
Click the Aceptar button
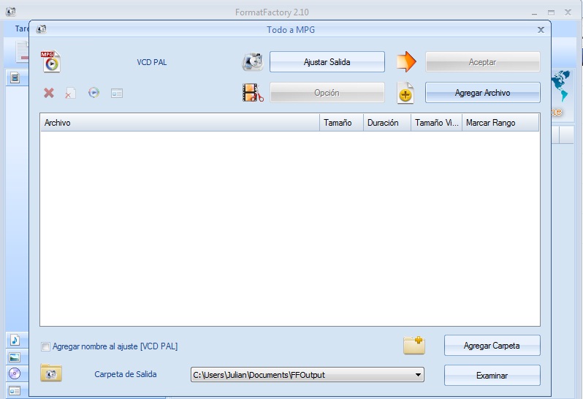(483, 61)
